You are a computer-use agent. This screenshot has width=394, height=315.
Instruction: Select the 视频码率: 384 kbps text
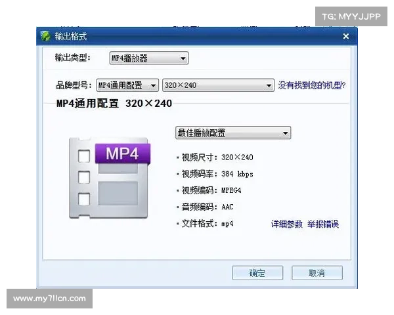(217, 174)
